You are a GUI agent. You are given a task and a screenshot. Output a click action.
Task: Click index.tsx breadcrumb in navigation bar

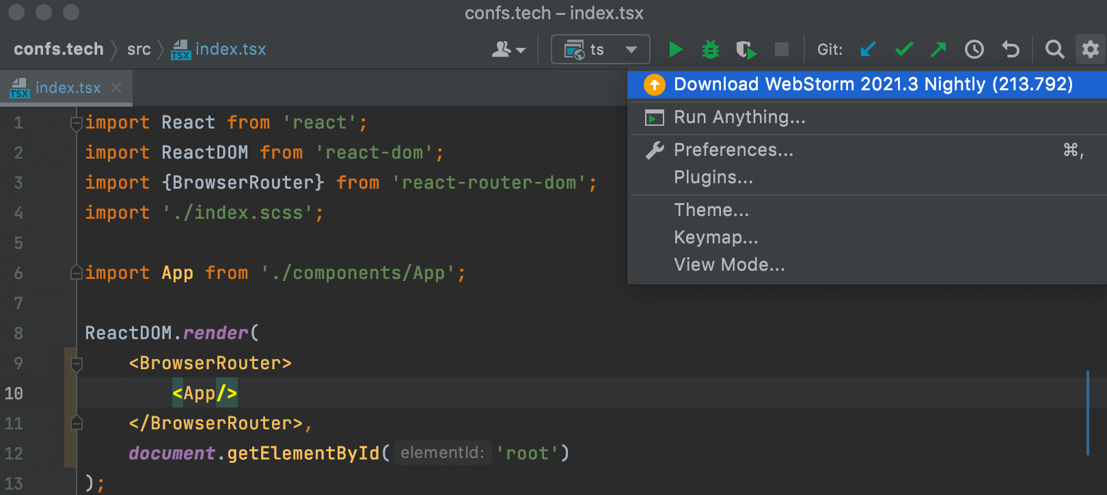click(x=218, y=49)
